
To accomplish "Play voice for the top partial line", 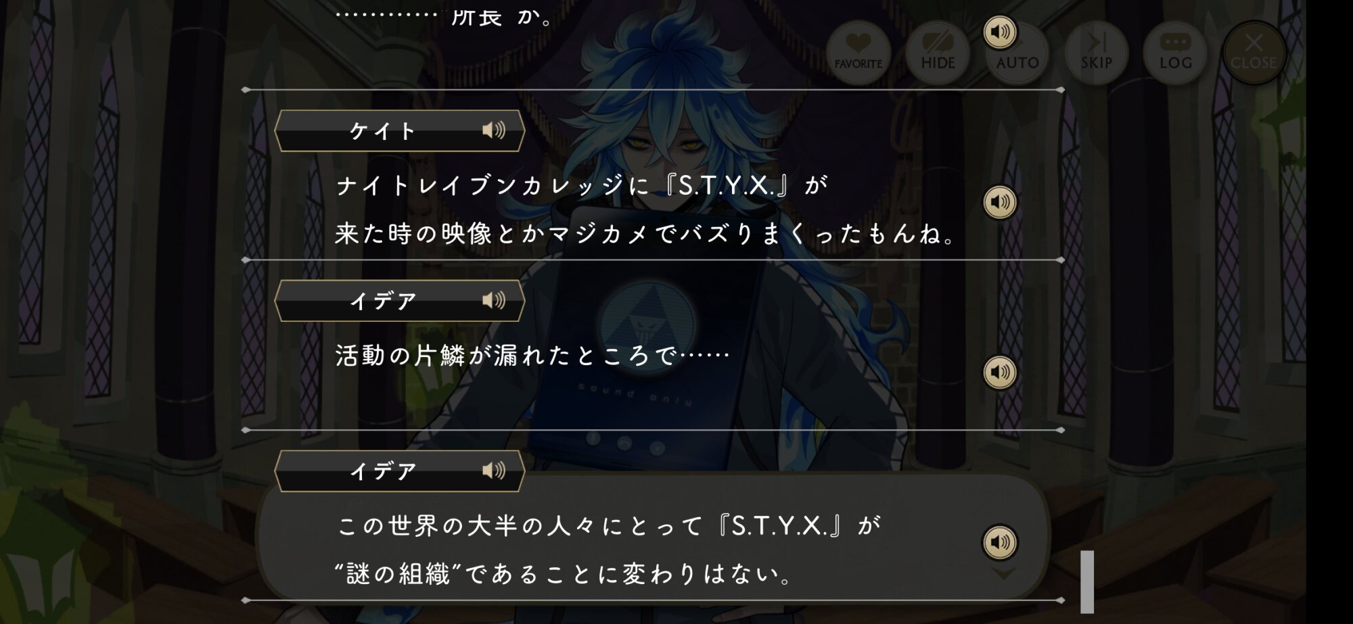I will point(1000,32).
